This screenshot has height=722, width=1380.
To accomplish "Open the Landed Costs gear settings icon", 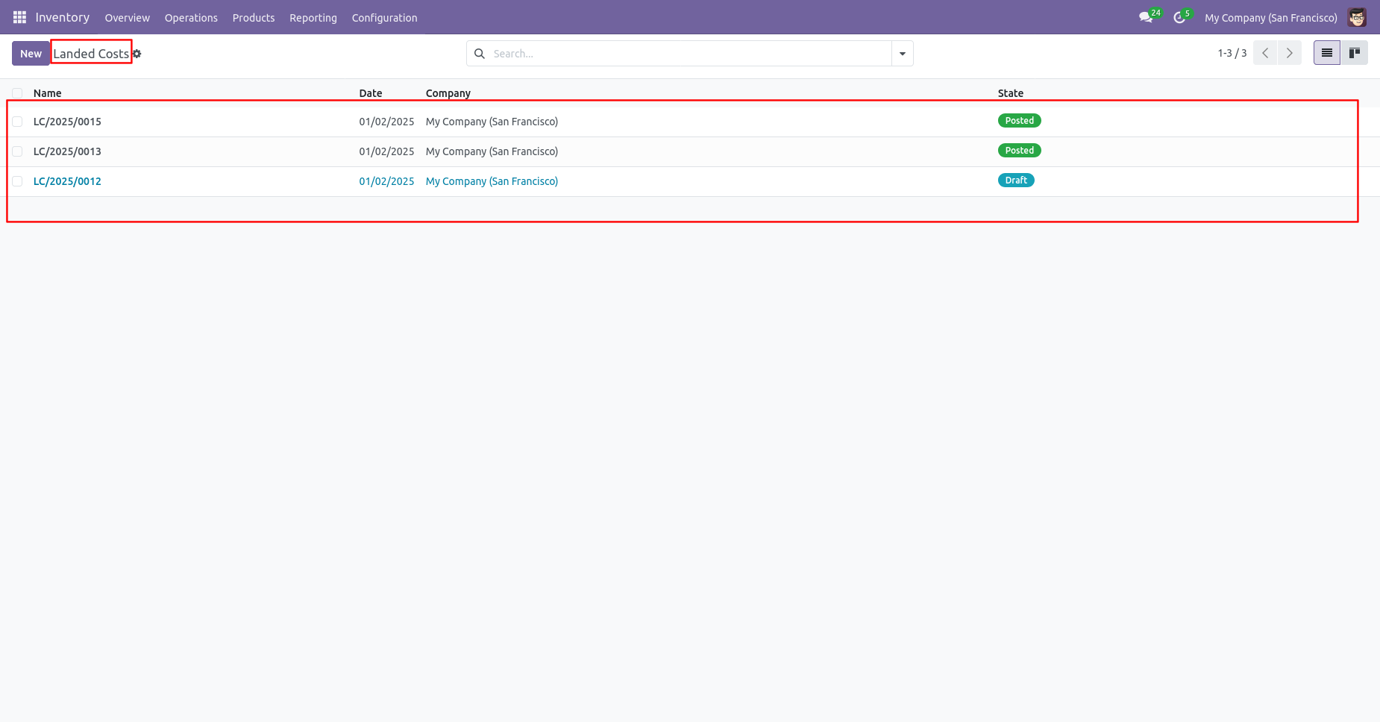I will pos(137,54).
